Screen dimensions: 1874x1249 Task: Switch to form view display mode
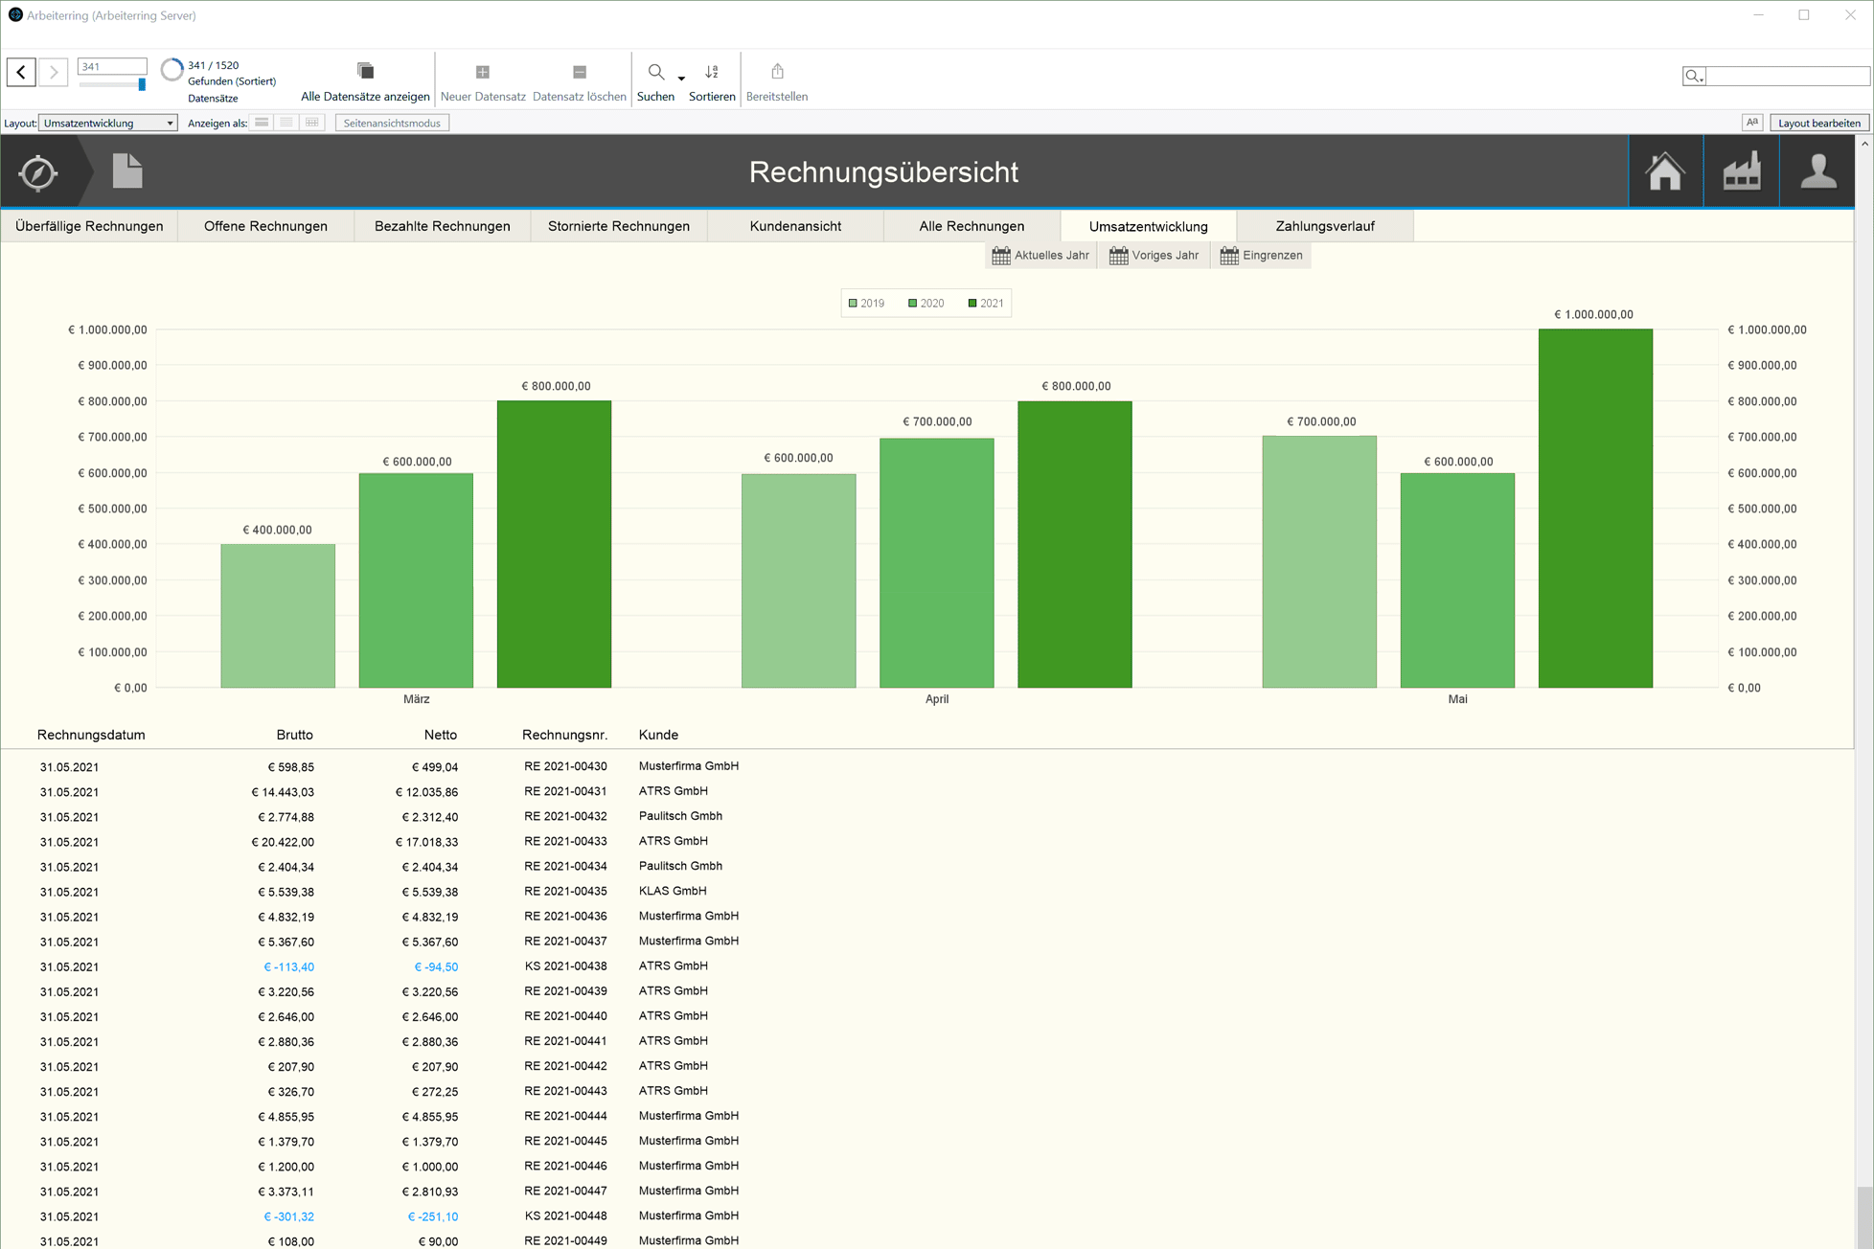pos(262,123)
